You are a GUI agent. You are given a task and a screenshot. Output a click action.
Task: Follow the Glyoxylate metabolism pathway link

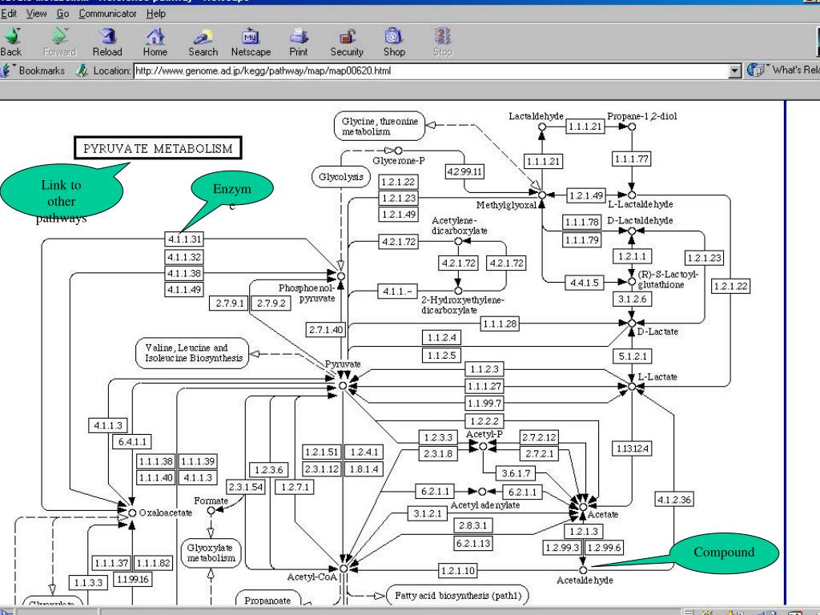point(211,553)
